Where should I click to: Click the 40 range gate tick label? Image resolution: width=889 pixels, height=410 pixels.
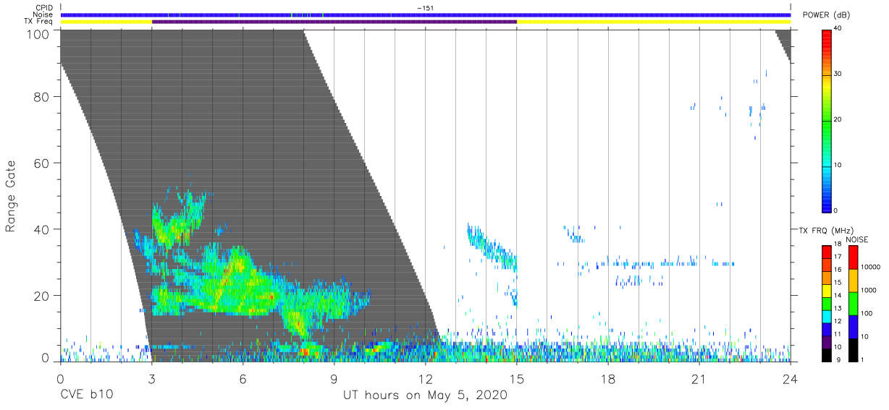42,229
